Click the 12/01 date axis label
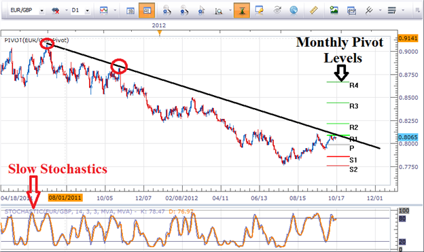The width and height of the screenshot is (424, 252). [375, 198]
